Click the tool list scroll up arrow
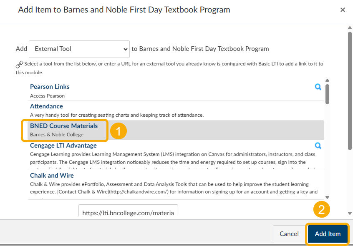Viewport: 353px width, 246px height. (x=328, y=80)
